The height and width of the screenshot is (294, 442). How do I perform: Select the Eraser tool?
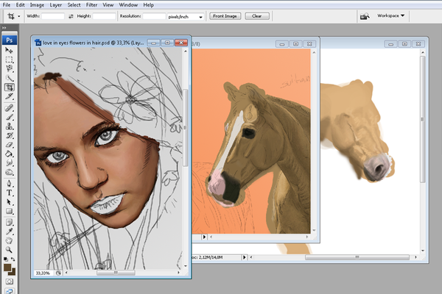coord(9,145)
